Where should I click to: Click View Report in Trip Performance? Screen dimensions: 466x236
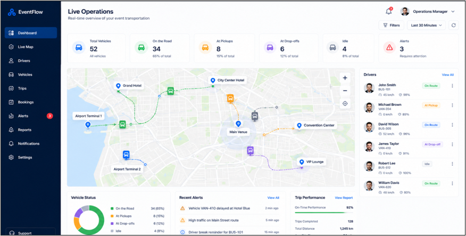click(x=344, y=198)
